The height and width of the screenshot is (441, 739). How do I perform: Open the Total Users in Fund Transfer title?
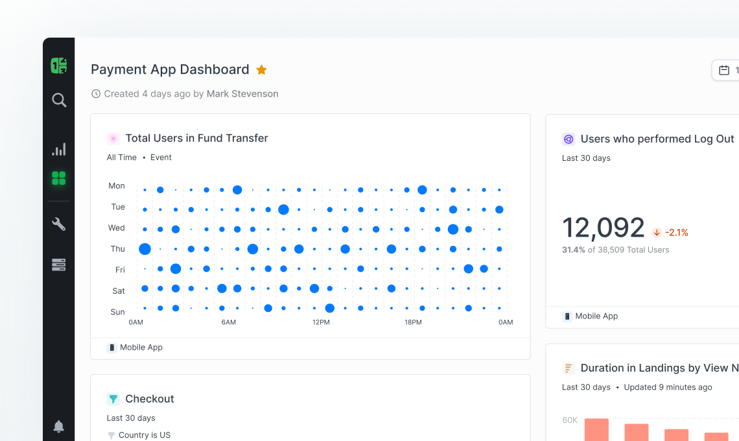point(196,138)
